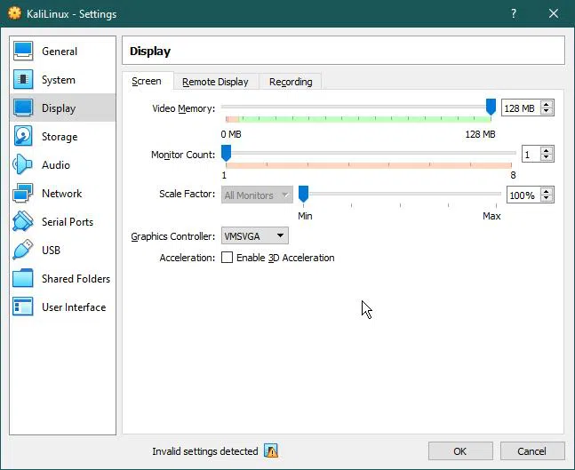Click the VirtualBox gear icon in title bar

pos(14,13)
